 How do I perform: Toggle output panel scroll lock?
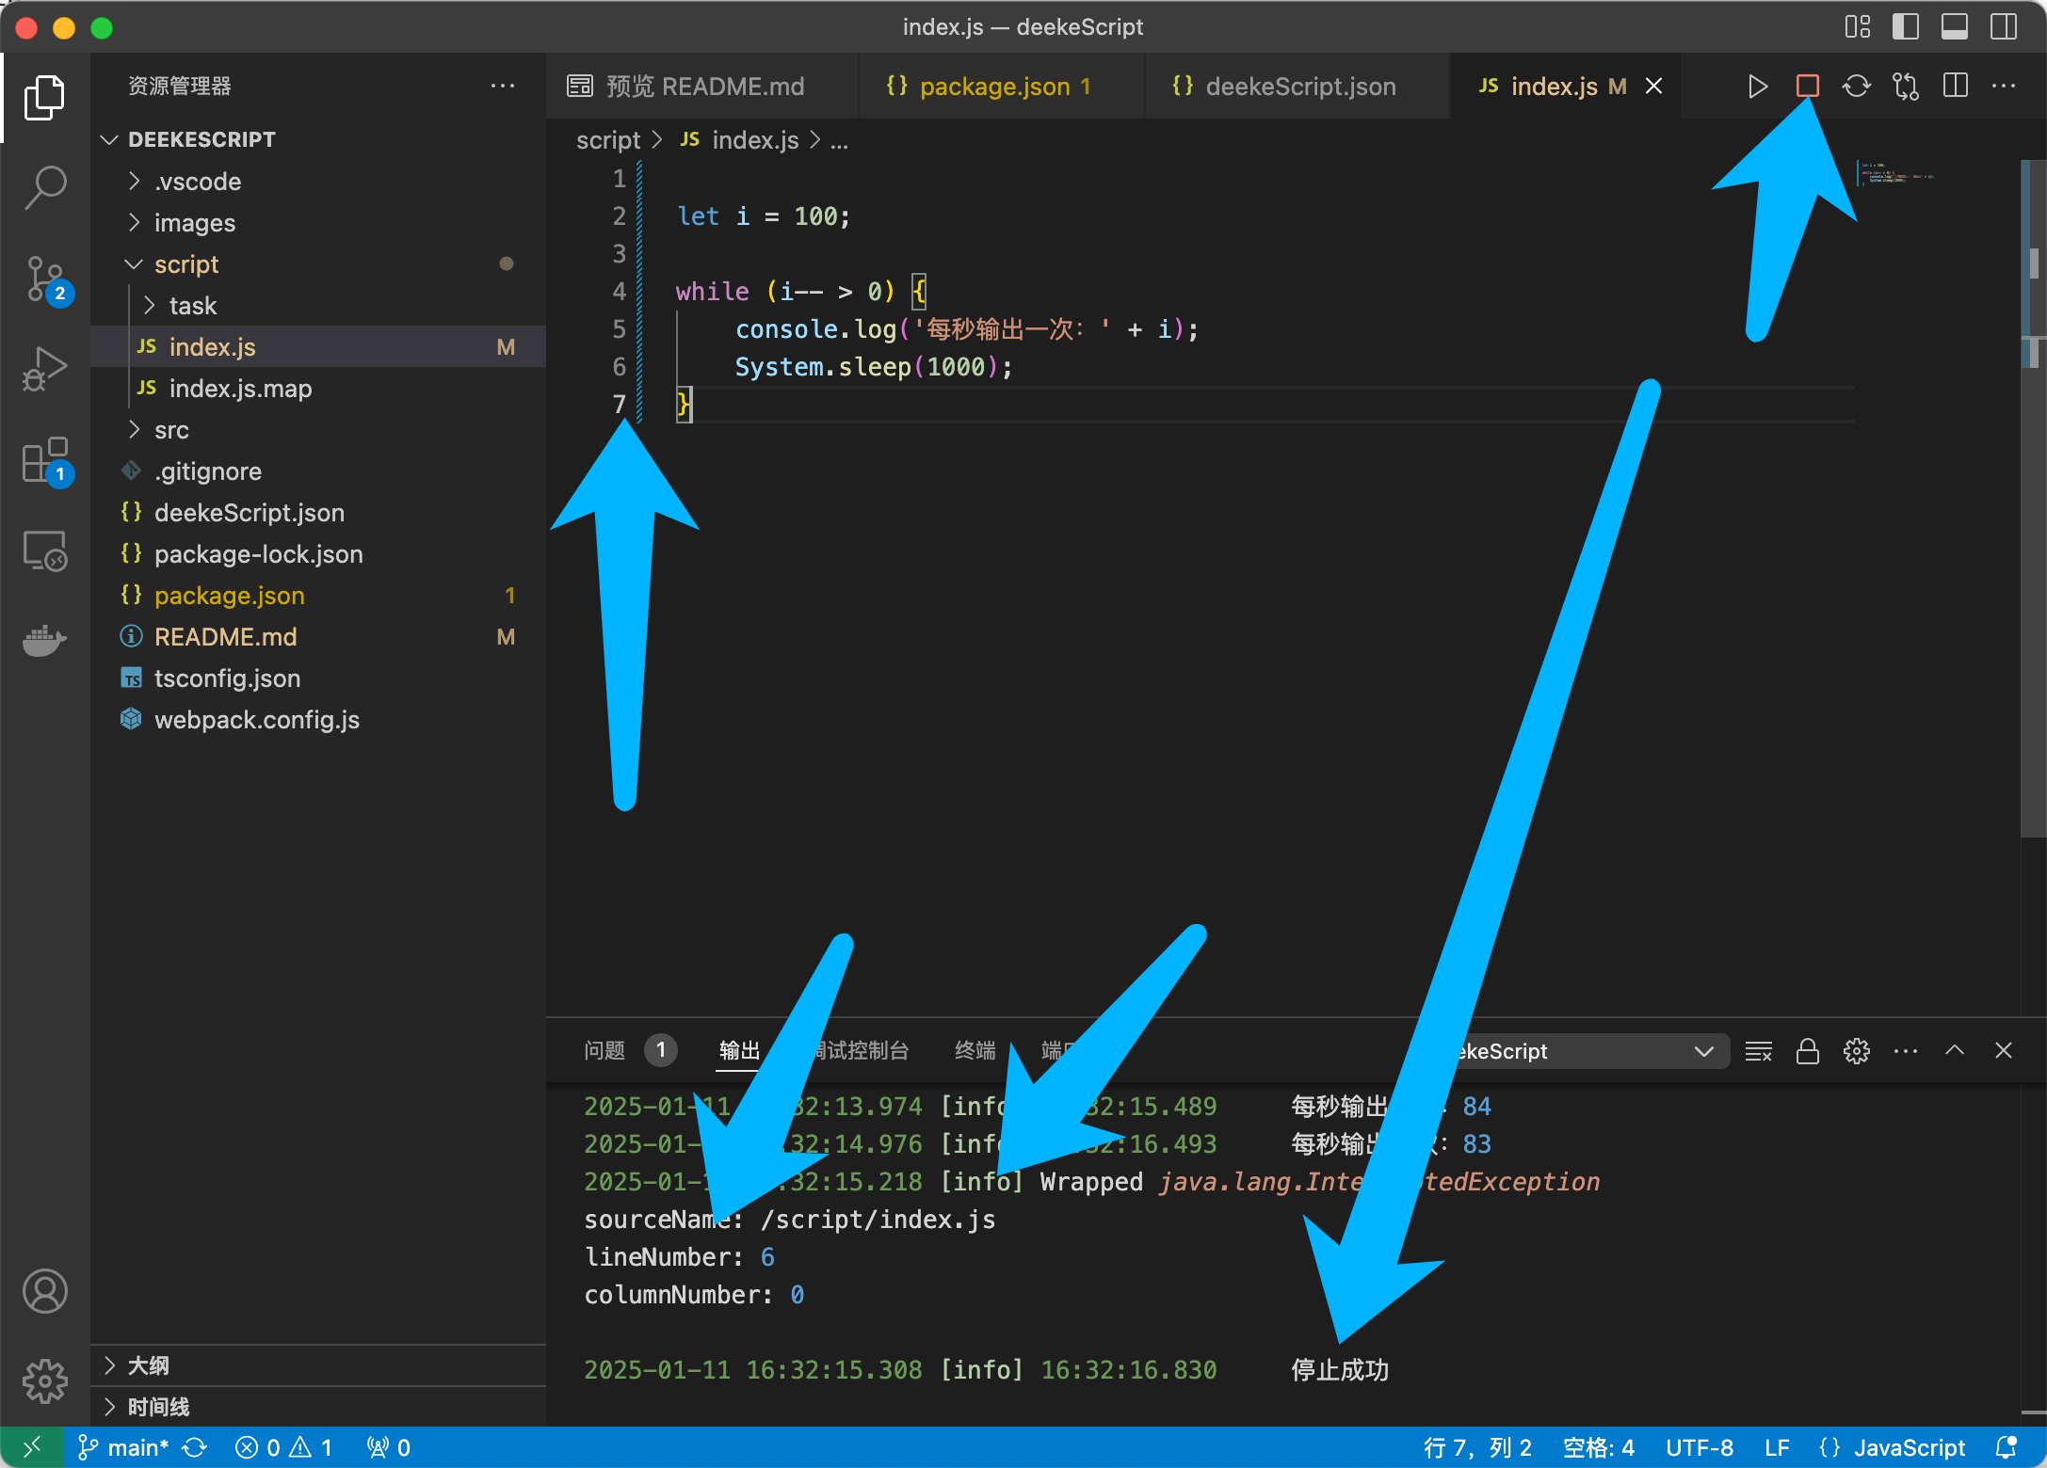(1807, 1051)
